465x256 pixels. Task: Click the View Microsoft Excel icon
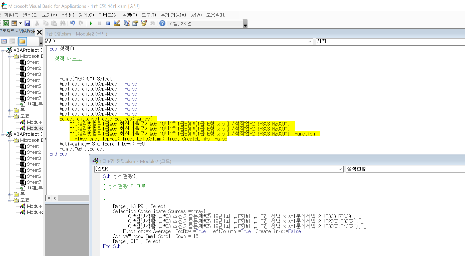tap(6, 23)
